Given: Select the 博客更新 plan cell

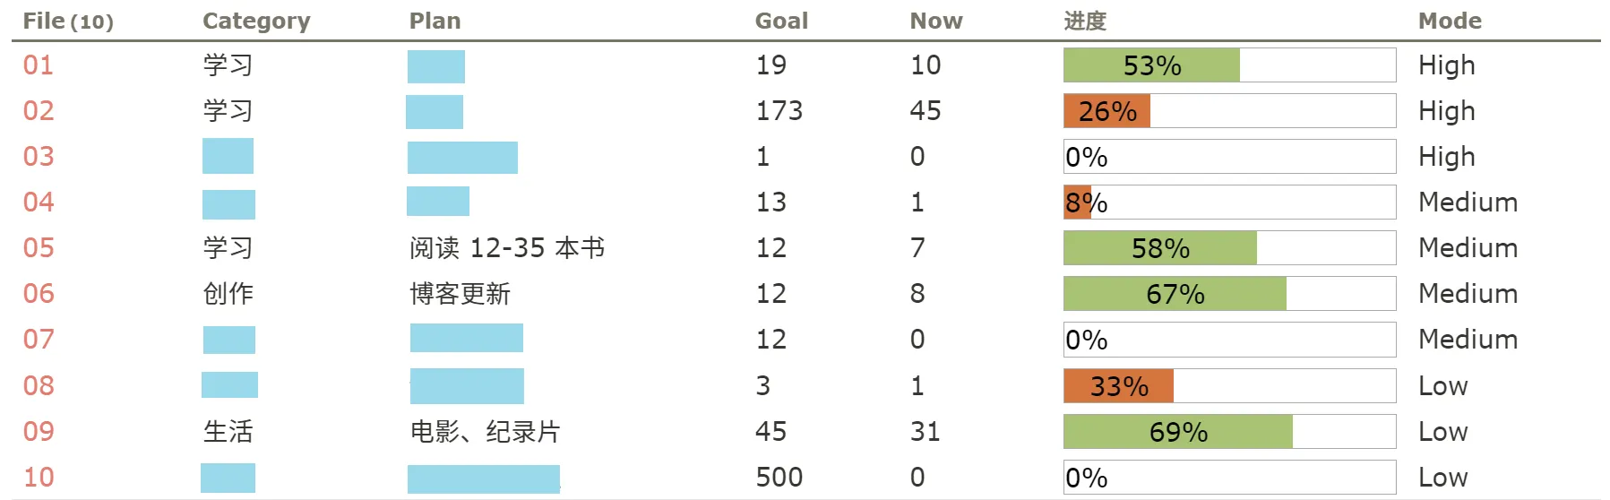Looking at the screenshot, I should pyautogui.click(x=460, y=294).
